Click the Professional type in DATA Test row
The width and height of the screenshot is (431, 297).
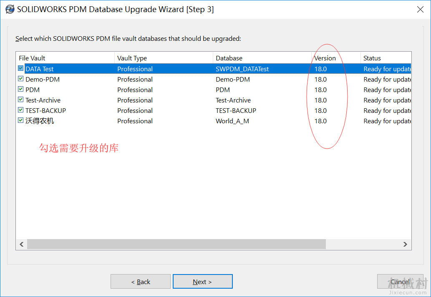pyautogui.click(x=135, y=69)
